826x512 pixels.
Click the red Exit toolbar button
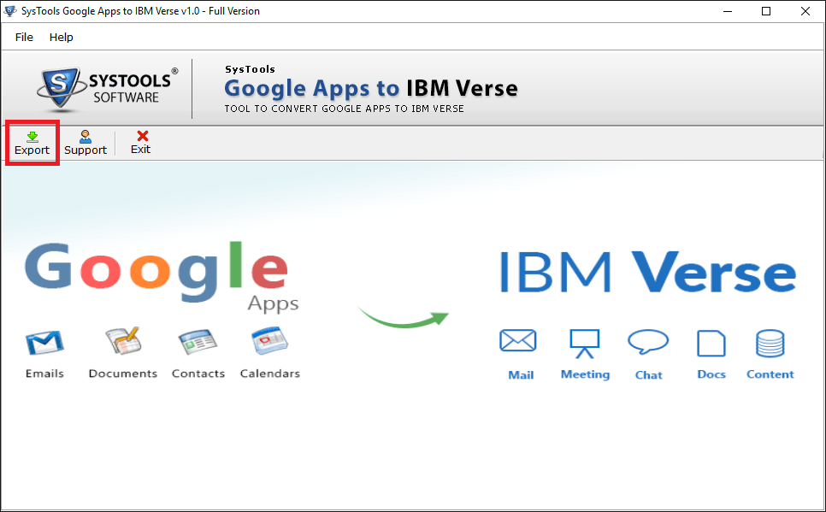pos(140,143)
